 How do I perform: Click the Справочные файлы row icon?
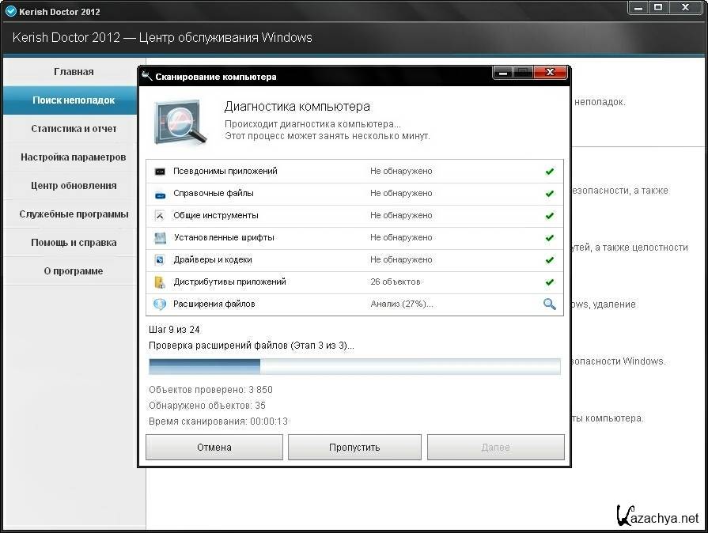click(x=160, y=193)
